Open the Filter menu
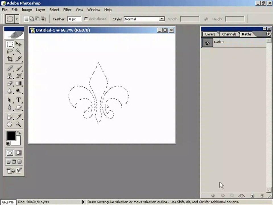The image size is (273, 205). point(67,10)
